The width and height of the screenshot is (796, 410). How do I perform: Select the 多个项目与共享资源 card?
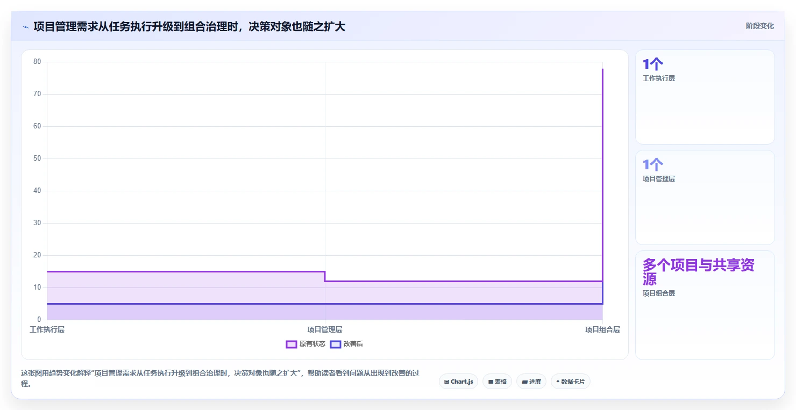pos(705,305)
